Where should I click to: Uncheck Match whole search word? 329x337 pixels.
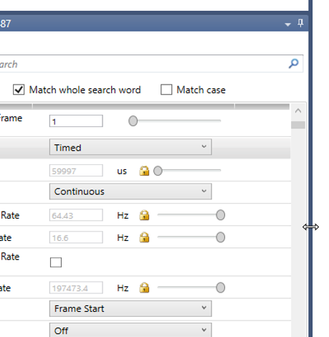pos(19,90)
